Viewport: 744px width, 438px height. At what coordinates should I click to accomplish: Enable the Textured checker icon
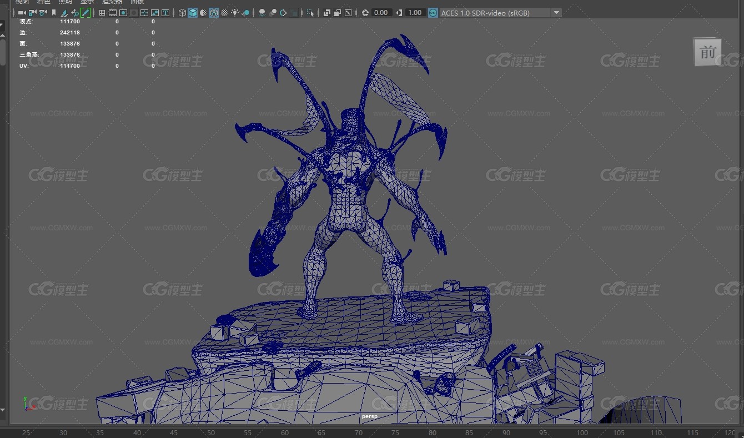[224, 13]
